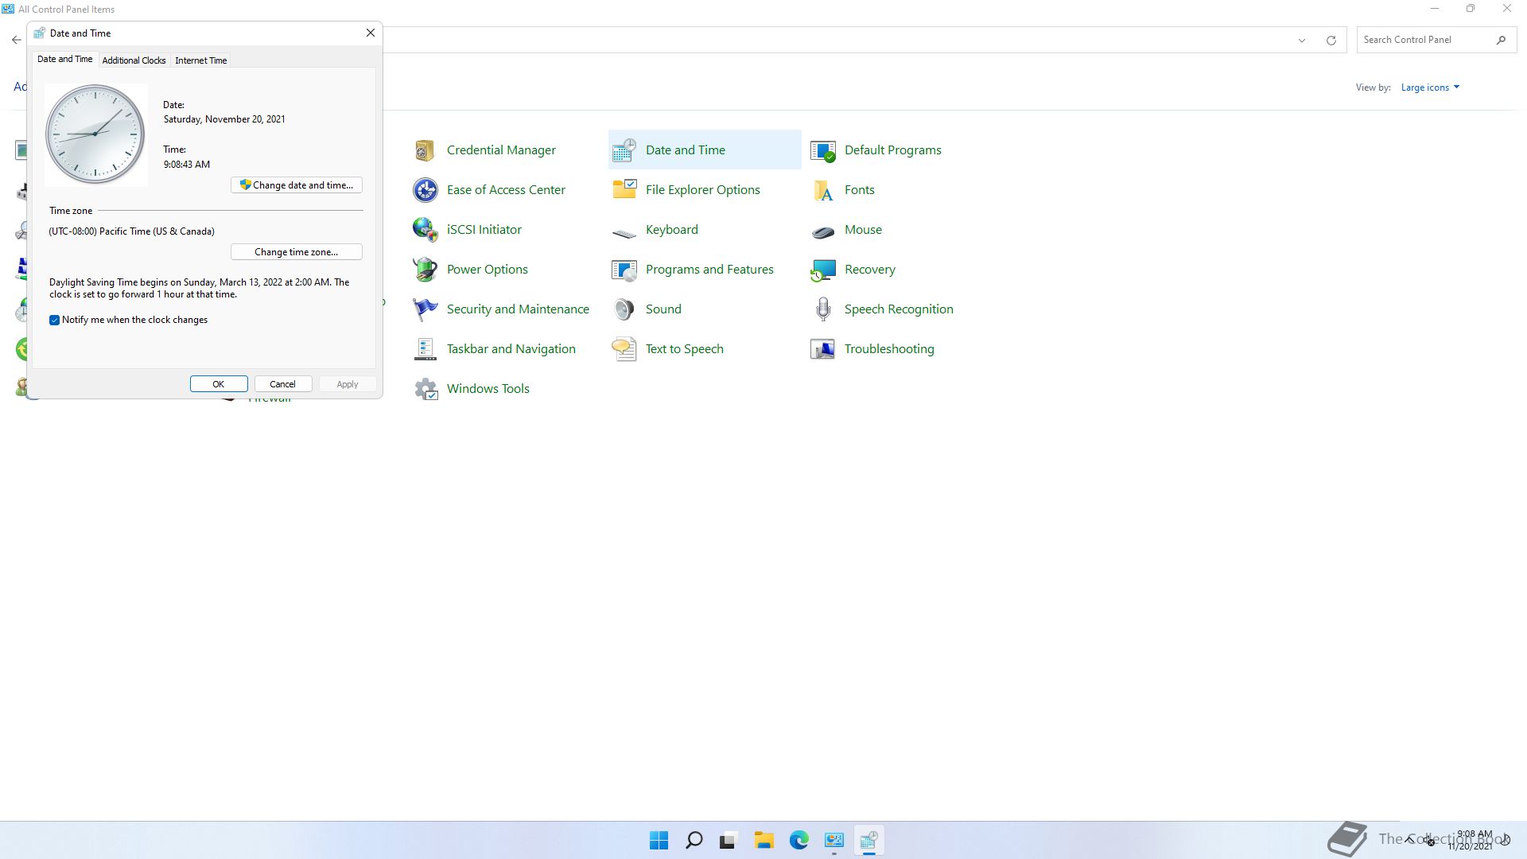Screen dimensions: 1527x859
Task: Open the Sound speaker icon
Action: tap(624, 309)
